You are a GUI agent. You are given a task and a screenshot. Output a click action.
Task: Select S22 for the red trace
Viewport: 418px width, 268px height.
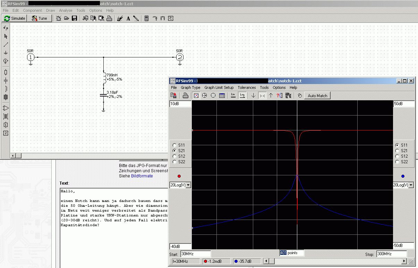pyautogui.click(x=174, y=162)
